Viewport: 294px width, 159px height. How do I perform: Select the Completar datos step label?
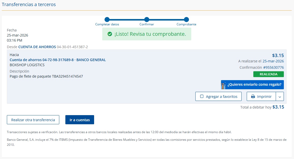pos(107,24)
